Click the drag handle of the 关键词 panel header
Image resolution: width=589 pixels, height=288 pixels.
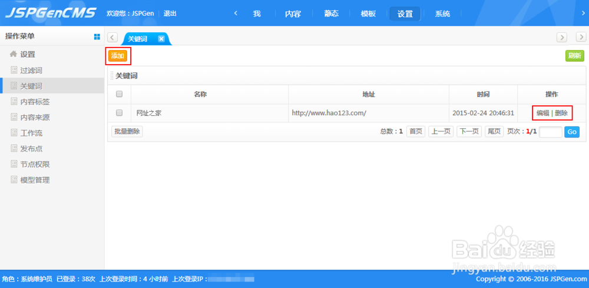coord(111,76)
